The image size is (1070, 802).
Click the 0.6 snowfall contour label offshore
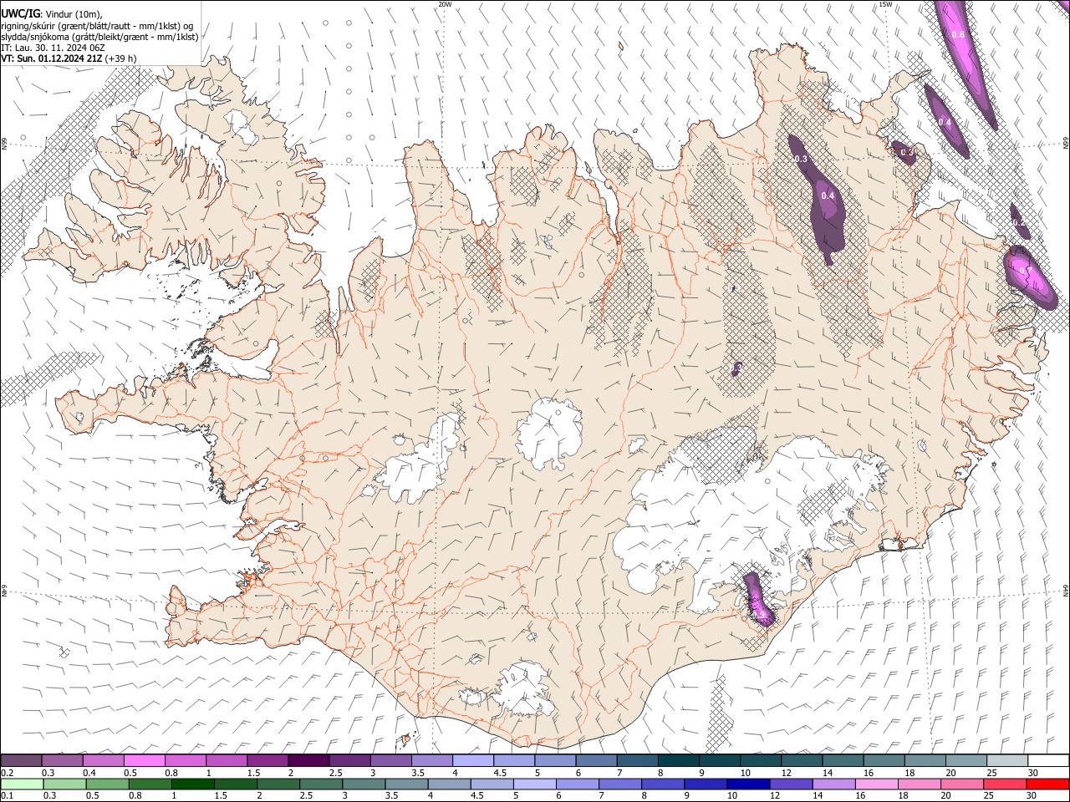(958, 34)
